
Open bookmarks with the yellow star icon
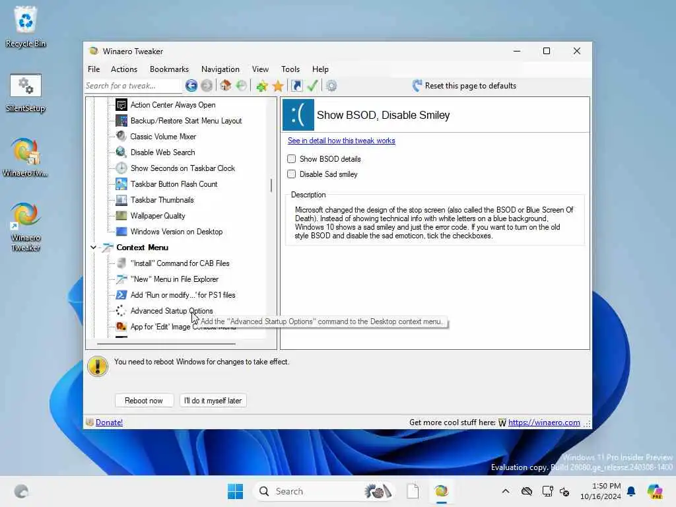click(278, 86)
